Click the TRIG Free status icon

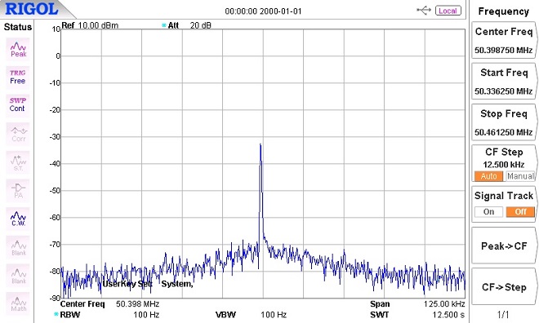[18, 77]
